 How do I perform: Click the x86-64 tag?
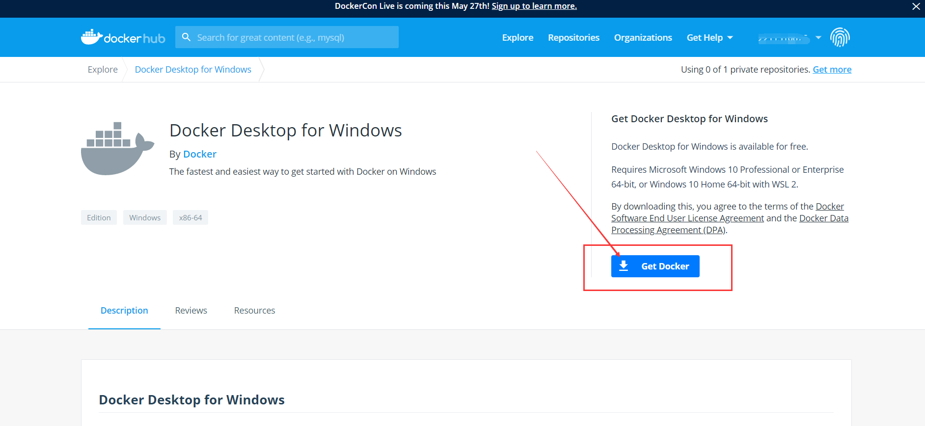tap(190, 217)
